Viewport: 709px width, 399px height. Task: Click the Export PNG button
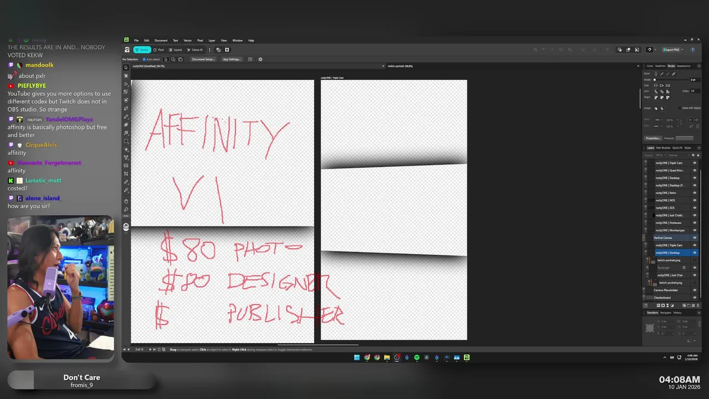tap(672, 50)
